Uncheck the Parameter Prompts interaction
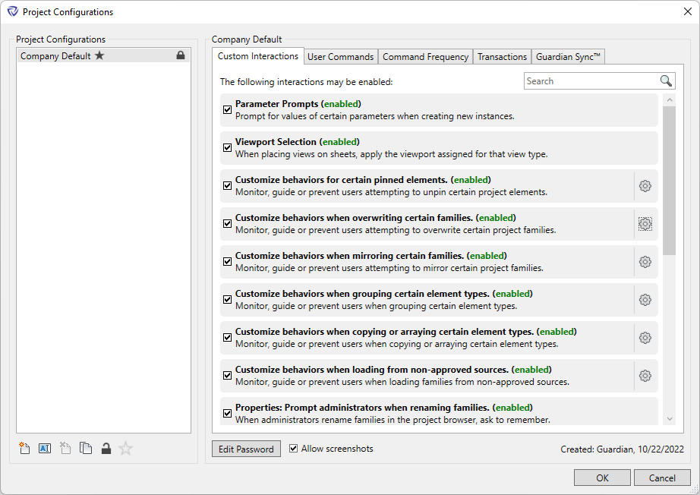 [228, 110]
